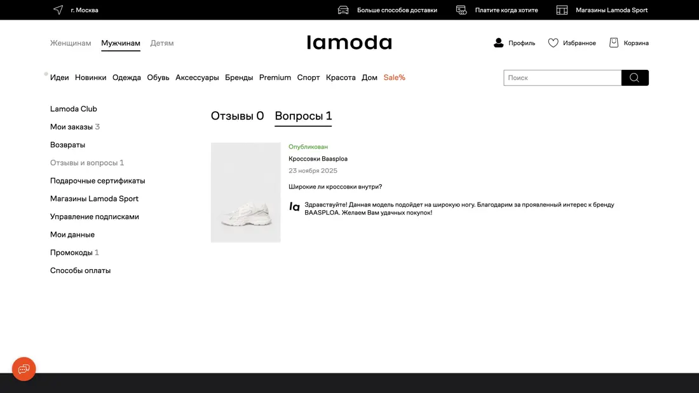
Task: Open favorites via the heart icon
Action: 553,43
